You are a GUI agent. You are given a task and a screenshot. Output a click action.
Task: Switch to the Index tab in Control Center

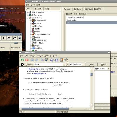[x=29, y=9]
